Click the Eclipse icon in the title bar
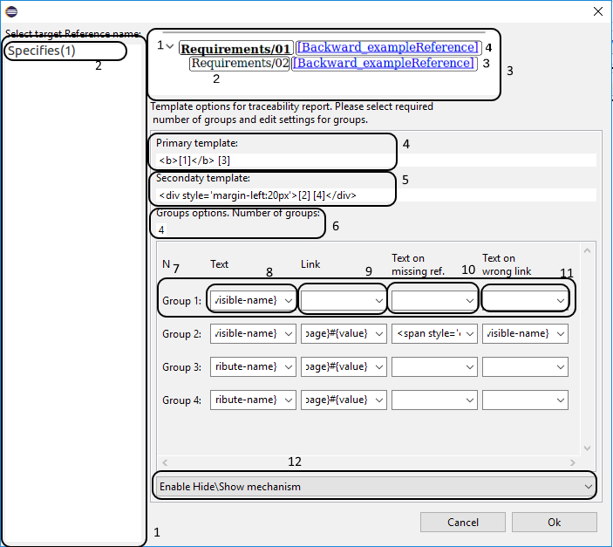Viewport: 613px width, 547px height. [11, 11]
